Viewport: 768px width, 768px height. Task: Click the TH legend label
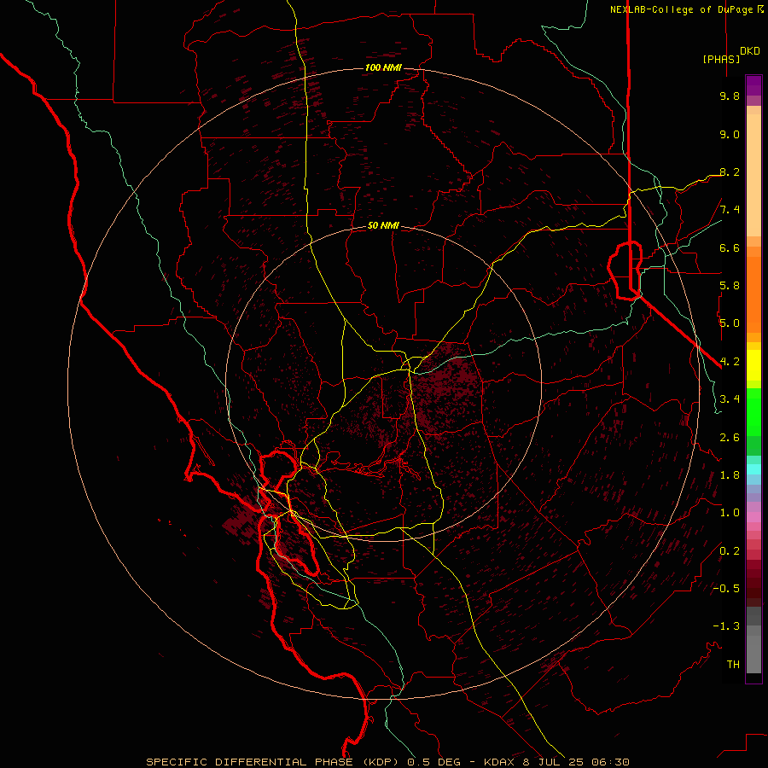733,665
